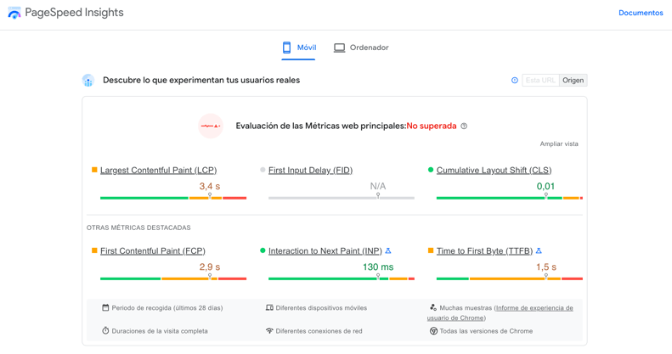This screenshot has height=354, width=672.
Task: Switch to the Ordenador tab
Action: click(x=361, y=48)
